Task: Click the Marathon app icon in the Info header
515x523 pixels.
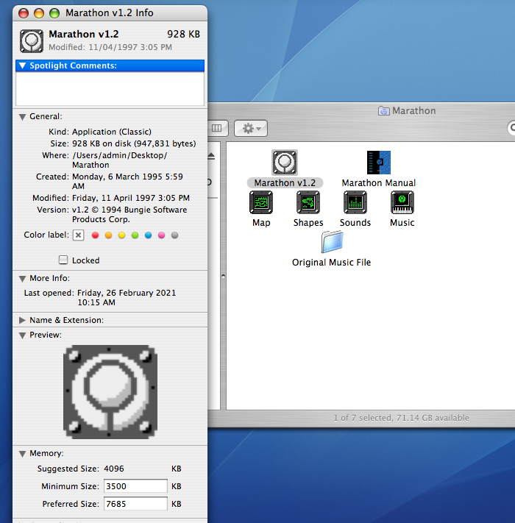Action: tap(32, 40)
